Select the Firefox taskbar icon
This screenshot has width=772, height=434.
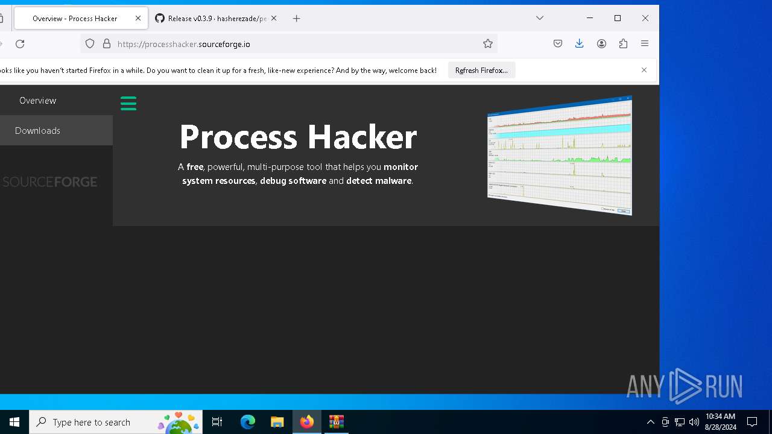tap(306, 422)
